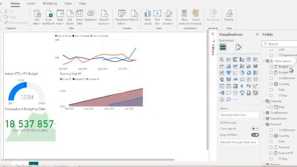This screenshot has height=167, width=297.
Task: Expand the Departments table
Action: pyautogui.click(x=264, y=119)
